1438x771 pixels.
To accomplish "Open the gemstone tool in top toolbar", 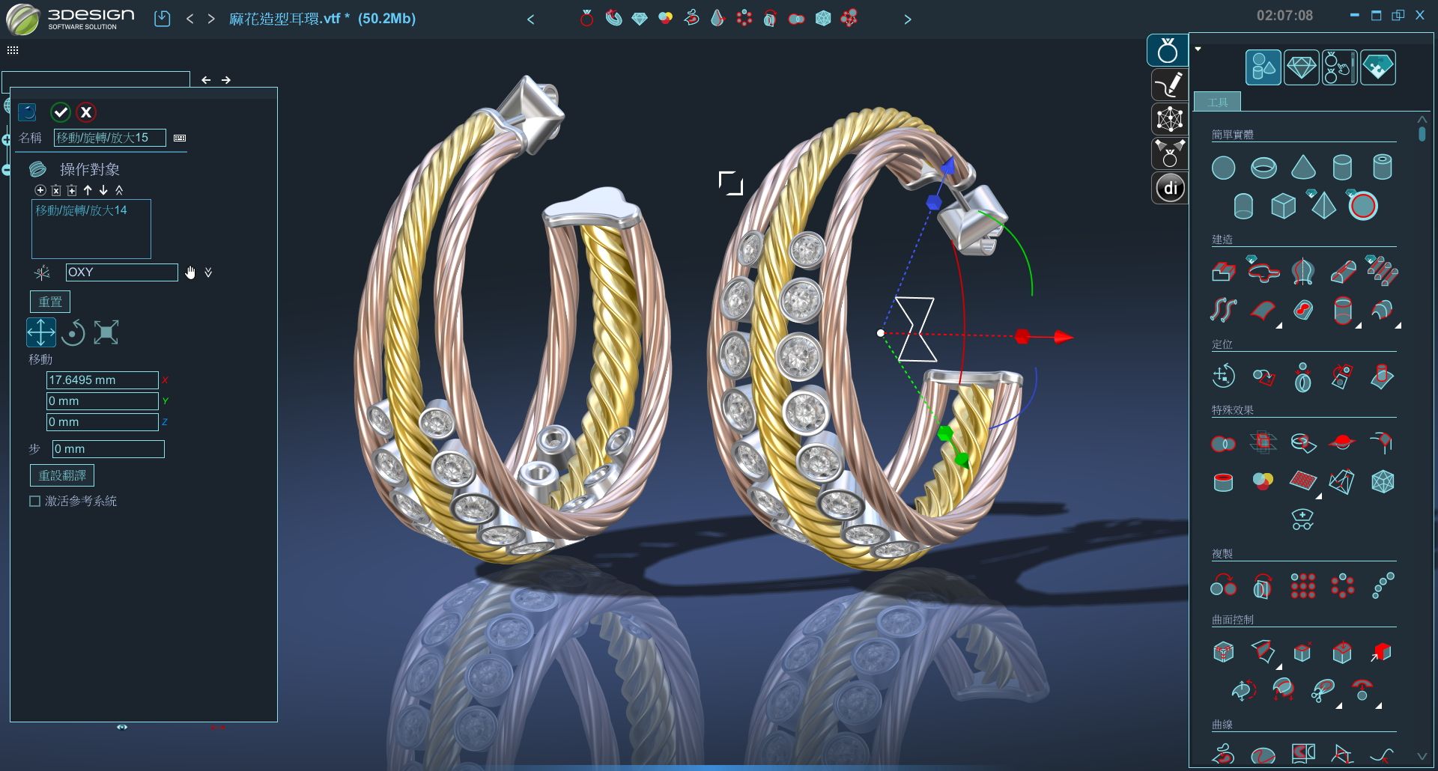I will tap(639, 18).
